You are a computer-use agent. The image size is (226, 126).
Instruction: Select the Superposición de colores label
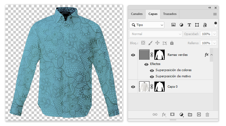coord(173,70)
